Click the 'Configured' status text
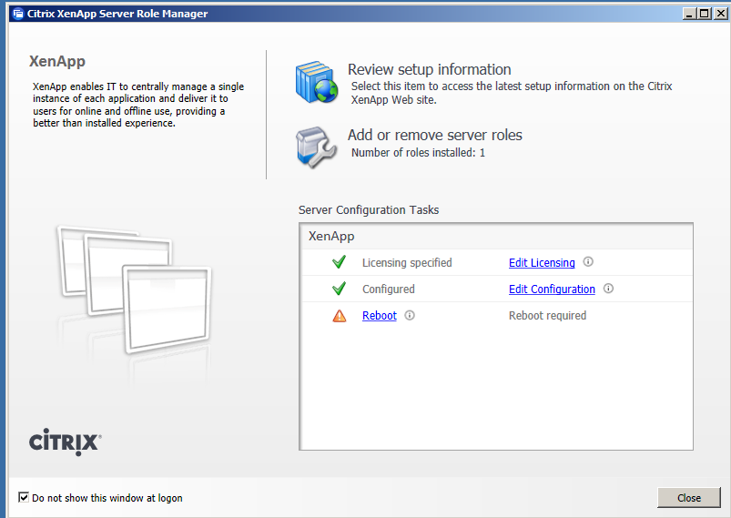This screenshot has height=518, width=731. tap(389, 289)
